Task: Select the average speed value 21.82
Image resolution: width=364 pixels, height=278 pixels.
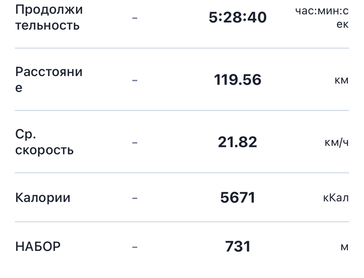Action: pyautogui.click(x=238, y=142)
